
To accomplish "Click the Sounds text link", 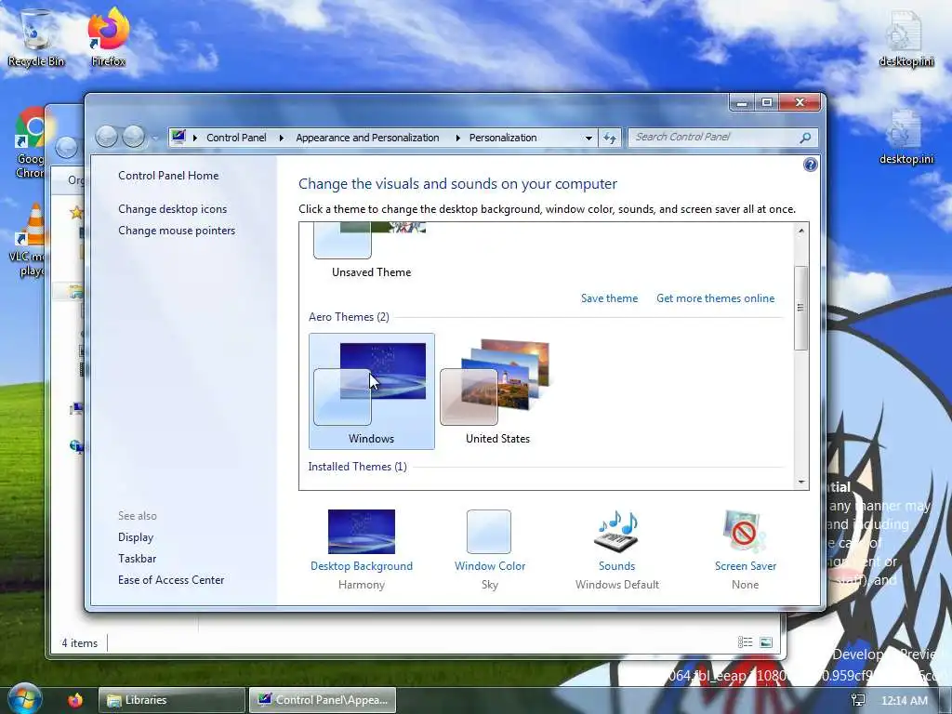I will (617, 566).
